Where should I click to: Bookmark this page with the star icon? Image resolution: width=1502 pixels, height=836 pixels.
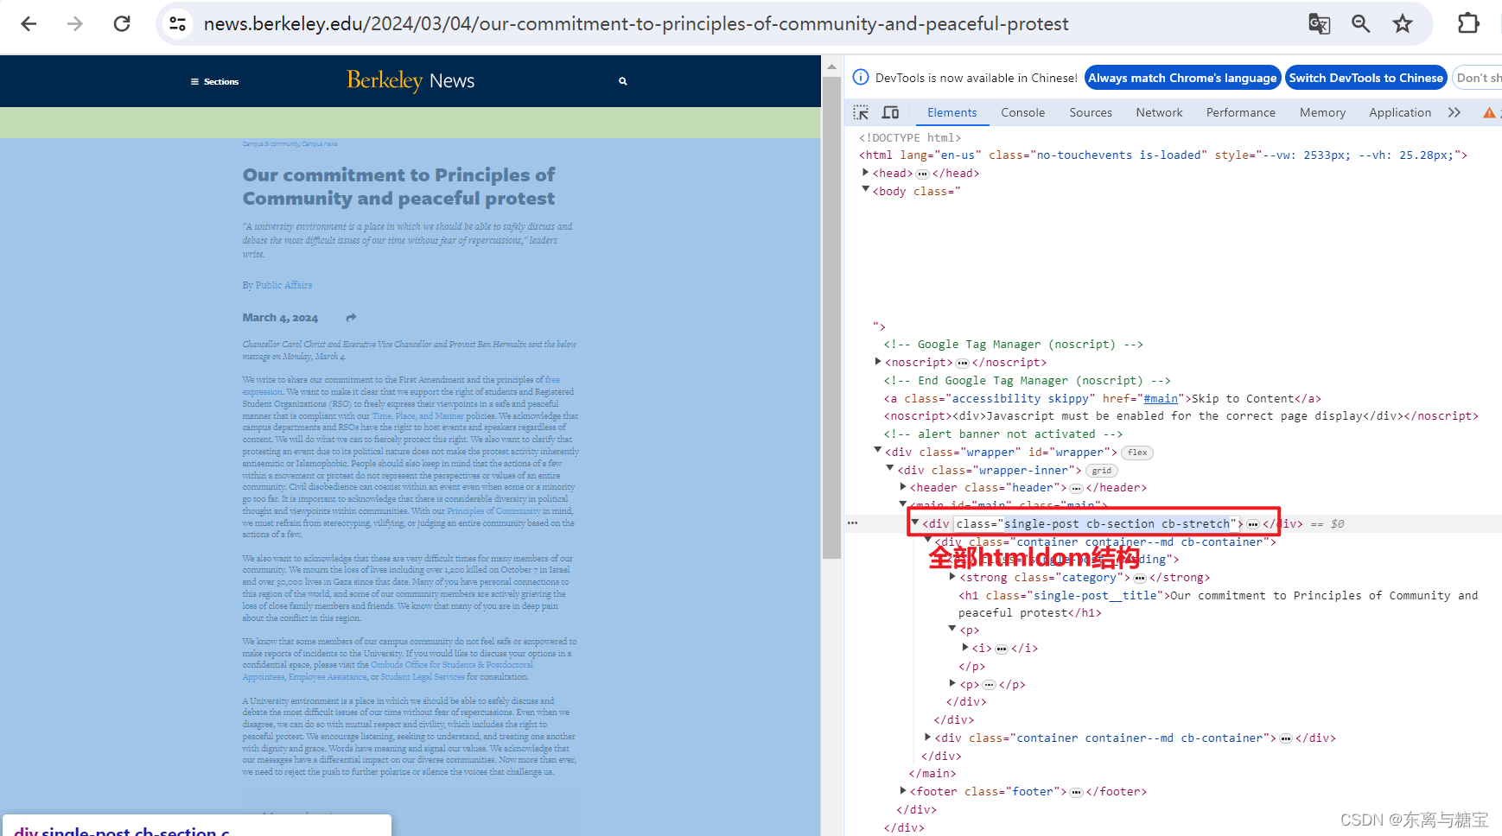(1402, 23)
